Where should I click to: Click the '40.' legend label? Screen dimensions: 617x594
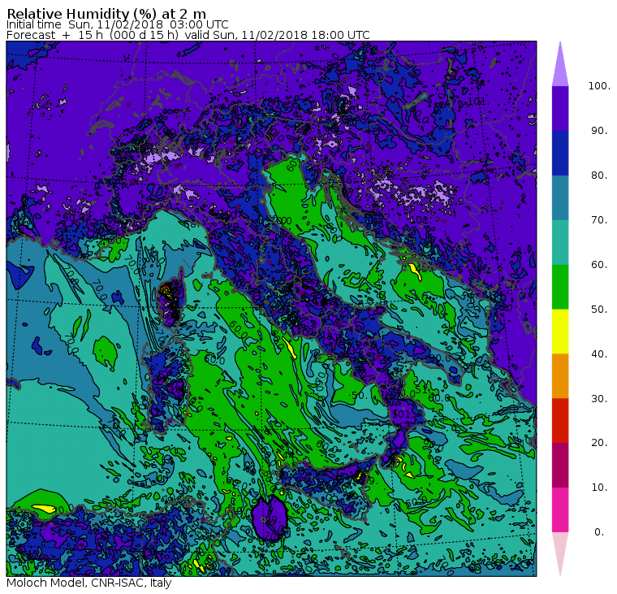point(599,353)
